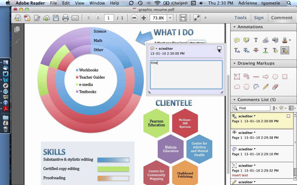Viewport: 297px width, 185px height.
Task: Open the attachments paperclip sidebar icon
Action: 17,42
